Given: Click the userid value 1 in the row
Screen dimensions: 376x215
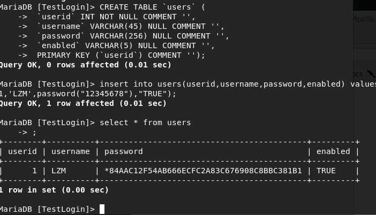Looking at the screenshot, I should coord(34,171).
